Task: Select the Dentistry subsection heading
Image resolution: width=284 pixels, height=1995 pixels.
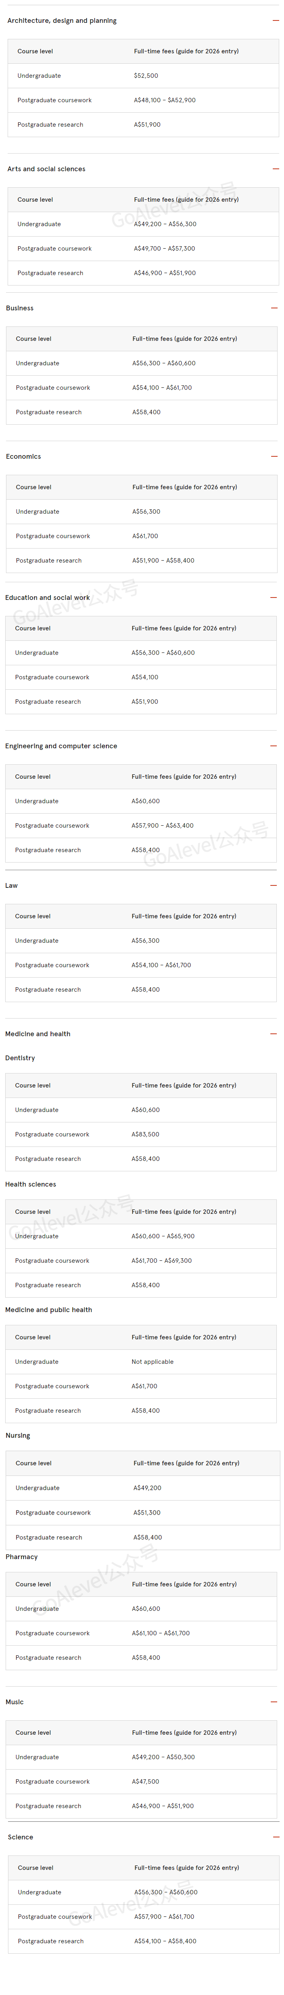Action: pyautogui.click(x=20, y=1058)
